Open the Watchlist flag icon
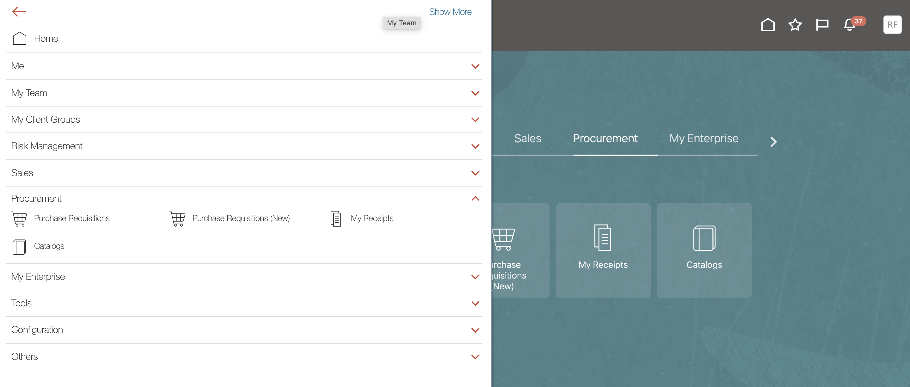The width and height of the screenshot is (910, 387). pos(822,25)
